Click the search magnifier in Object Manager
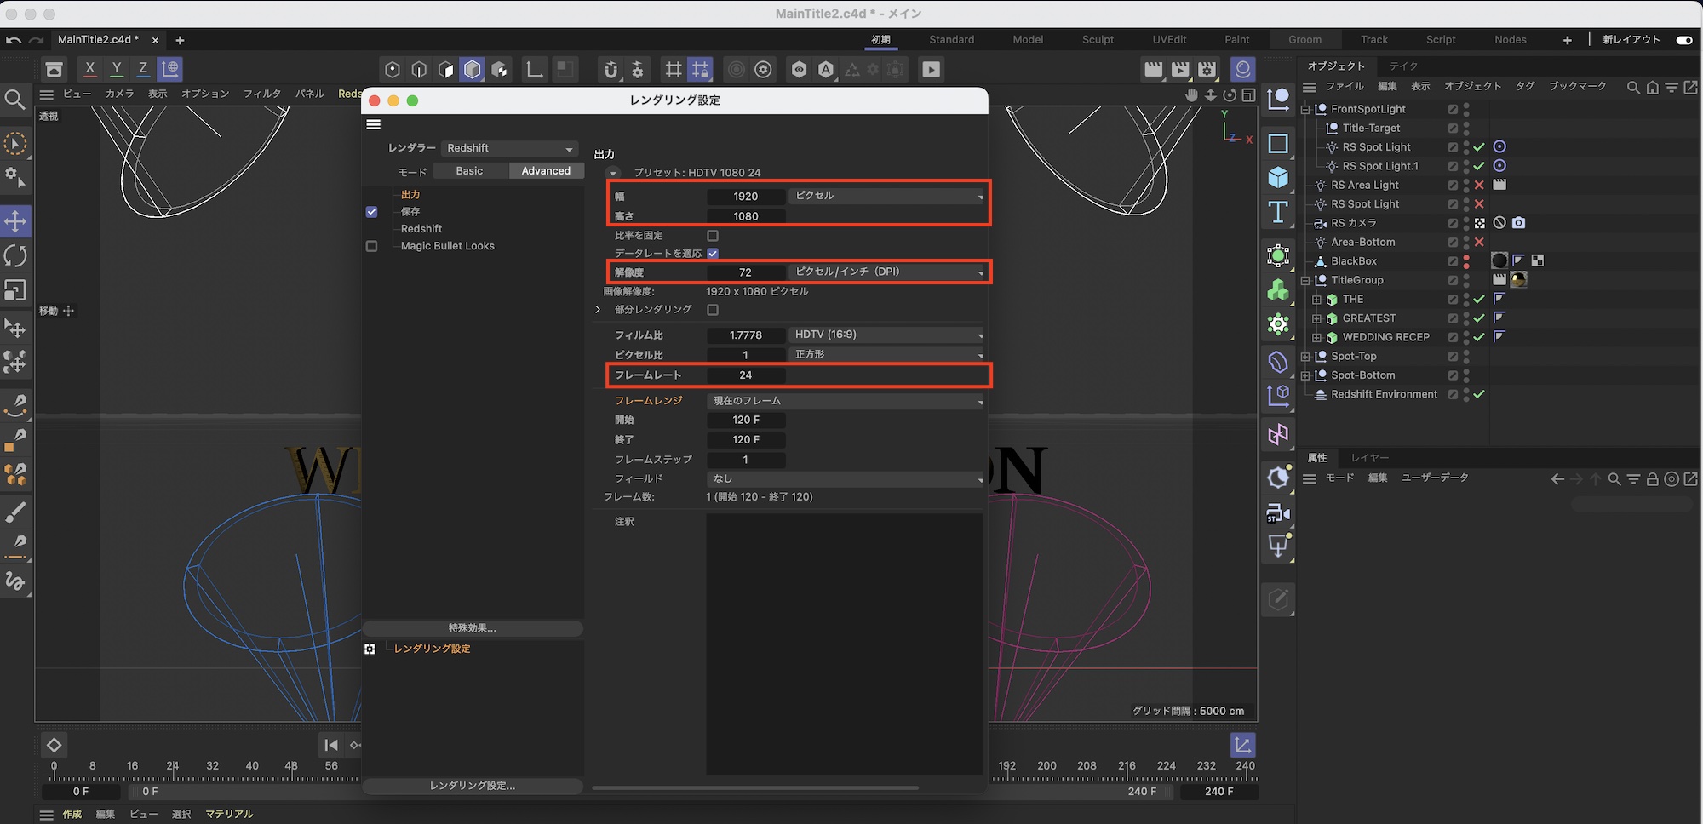The width and height of the screenshot is (1703, 824). click(x=1632, y=87)
